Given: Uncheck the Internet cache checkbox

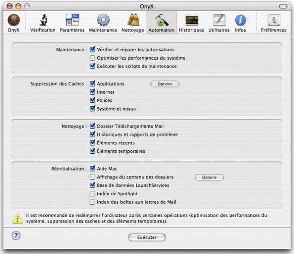Looking at the screenshot, I should 93,92.
